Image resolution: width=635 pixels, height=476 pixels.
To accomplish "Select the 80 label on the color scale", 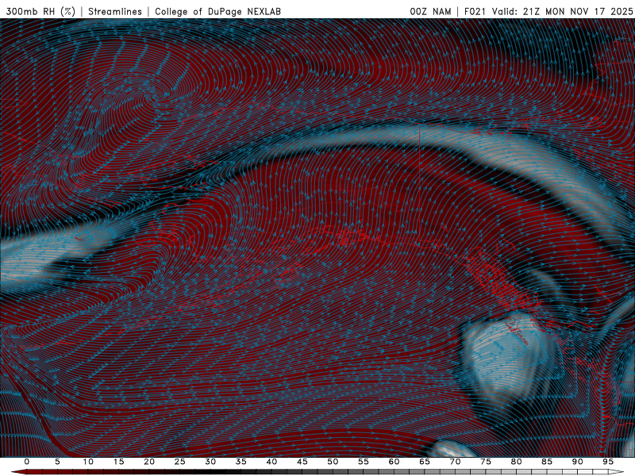I will coord(516,462).
